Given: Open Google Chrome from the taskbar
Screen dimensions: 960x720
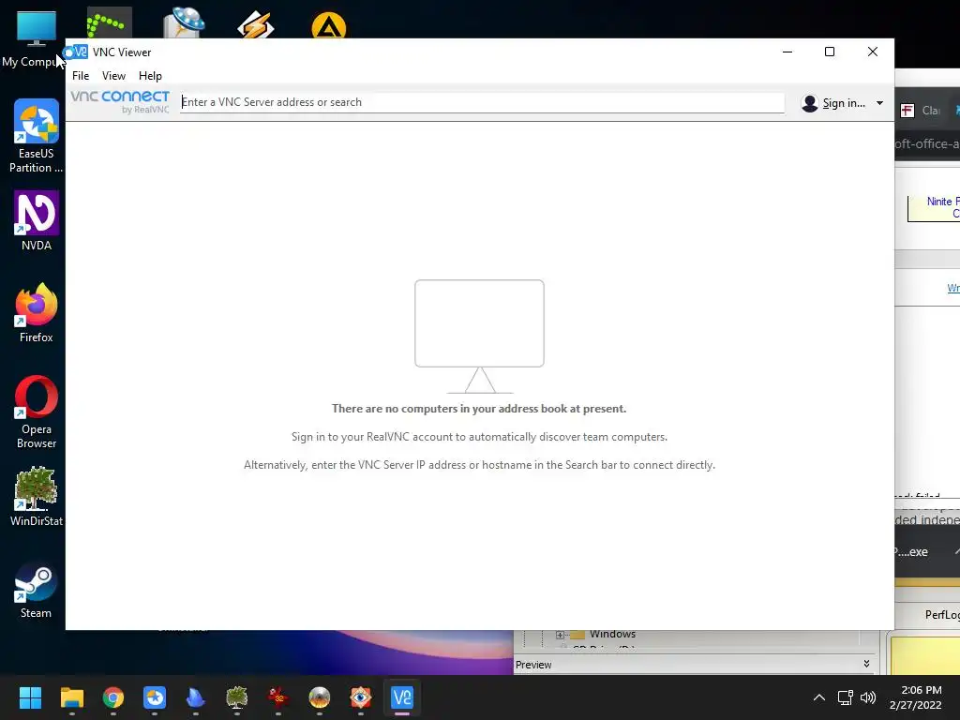Looking at the screenshot, I should [x=113, y=697].
